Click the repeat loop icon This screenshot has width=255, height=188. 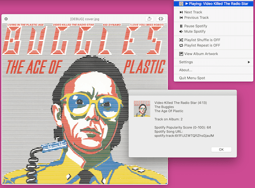[181, 46]
